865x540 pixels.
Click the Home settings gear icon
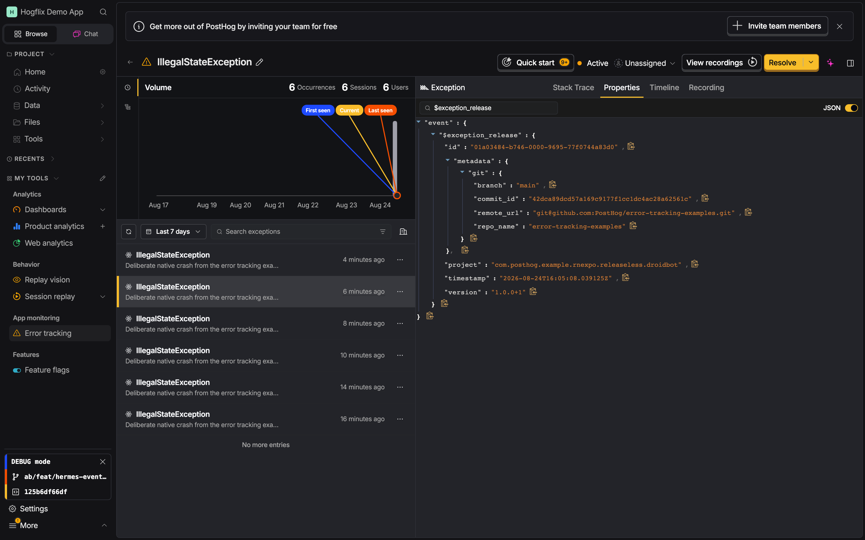pyautogui.click(x=103, y=72)
